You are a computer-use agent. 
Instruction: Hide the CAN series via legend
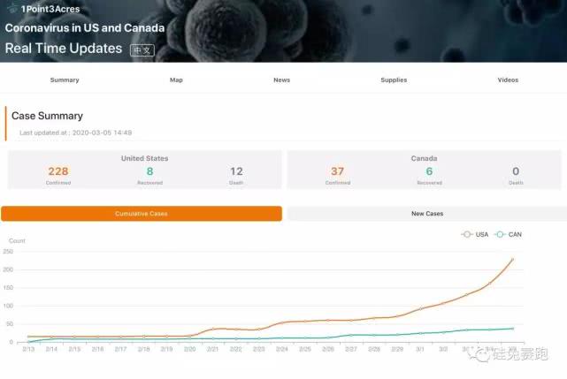(x=508, y=234)
